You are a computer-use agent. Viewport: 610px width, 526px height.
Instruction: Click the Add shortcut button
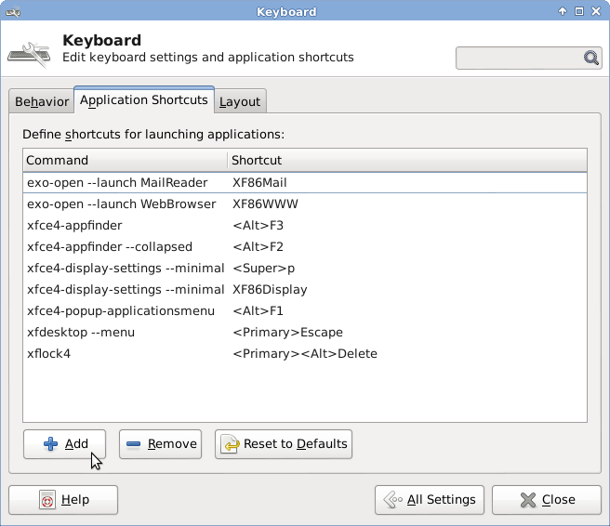[64, 444]
